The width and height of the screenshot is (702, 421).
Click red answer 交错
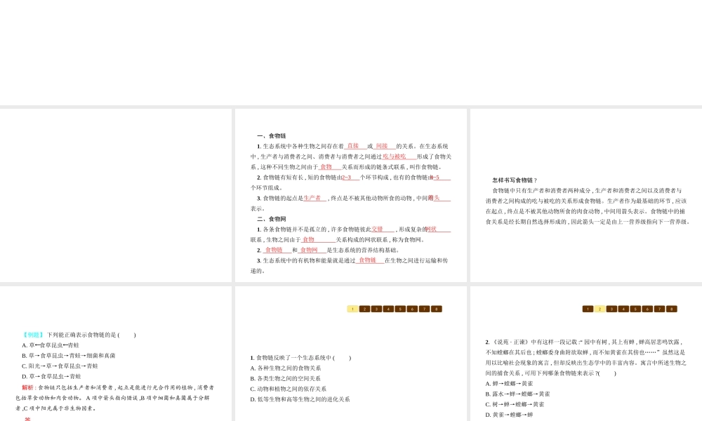coord(378,229)
